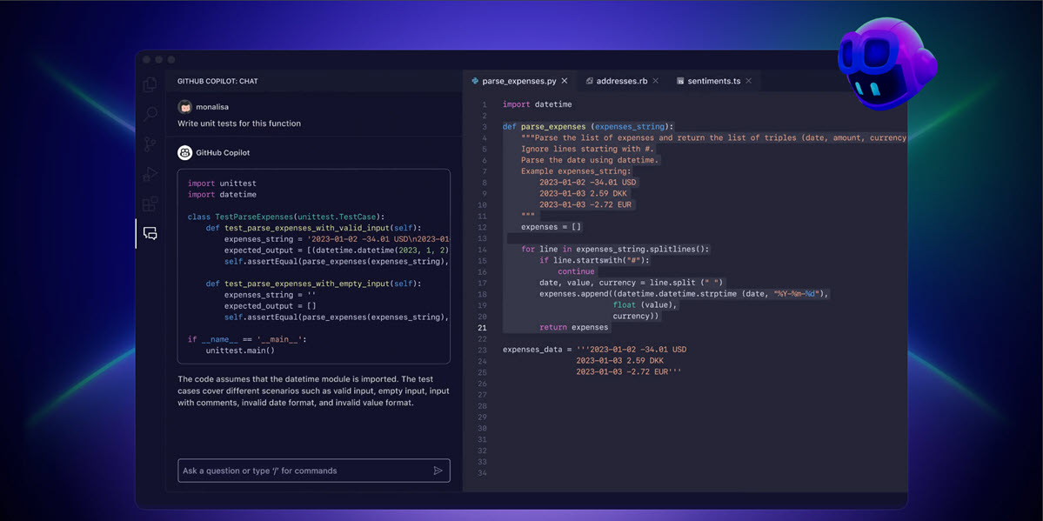This screenshot has height=521, width=1043.
Task: Open the Explorer sidebar icon
Action: click(x=149, y=83)
